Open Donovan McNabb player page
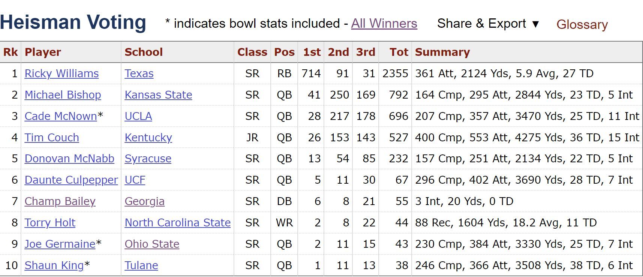The image size is (643, 277). pyautogui.click(x=69, y=159)
